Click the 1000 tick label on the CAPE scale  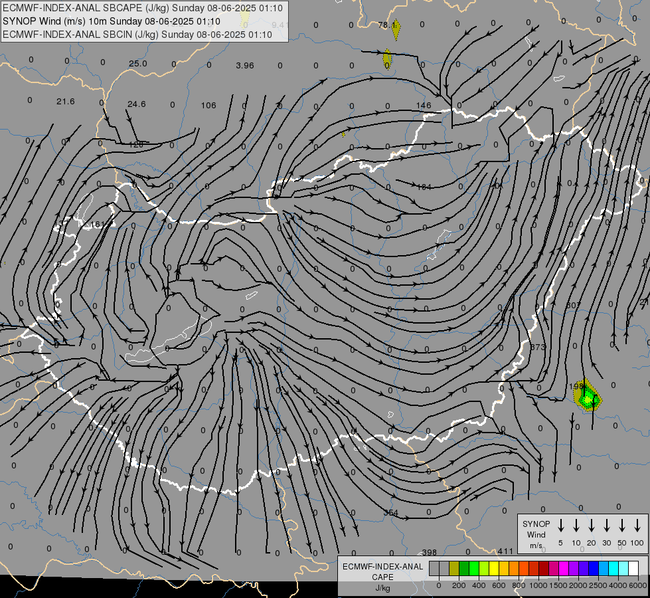point(538,585)
